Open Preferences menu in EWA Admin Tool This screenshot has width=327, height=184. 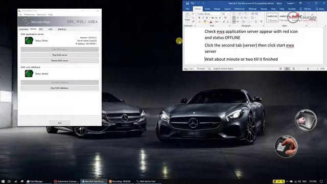tap(30, 15)
